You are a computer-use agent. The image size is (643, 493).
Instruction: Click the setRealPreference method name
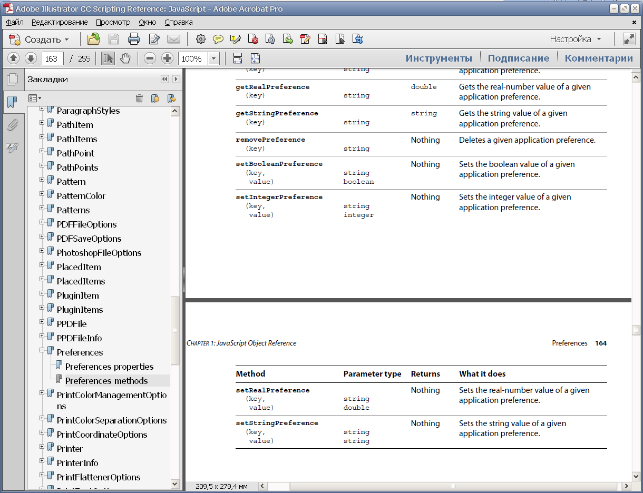(272, 390)
